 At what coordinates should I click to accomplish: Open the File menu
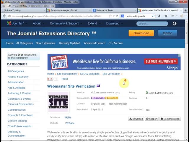point(4,6)
